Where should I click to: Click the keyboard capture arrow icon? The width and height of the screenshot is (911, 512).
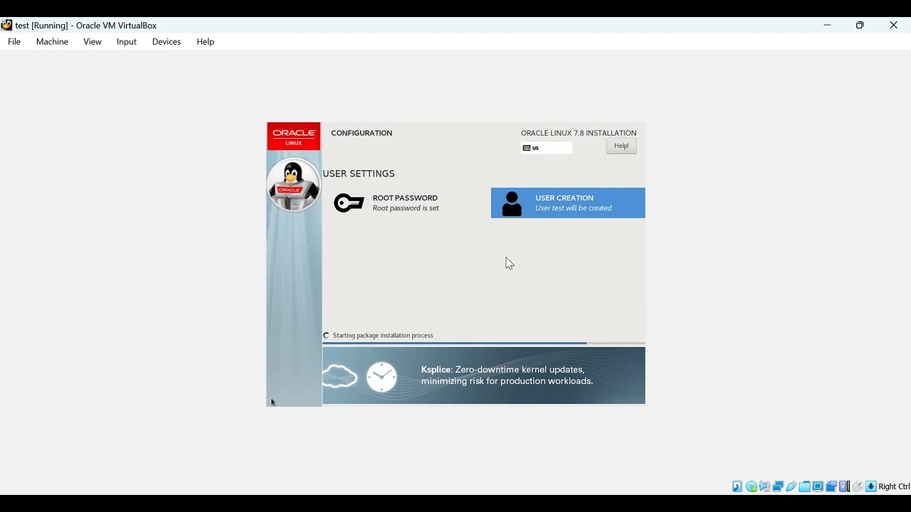coord(870,486)
